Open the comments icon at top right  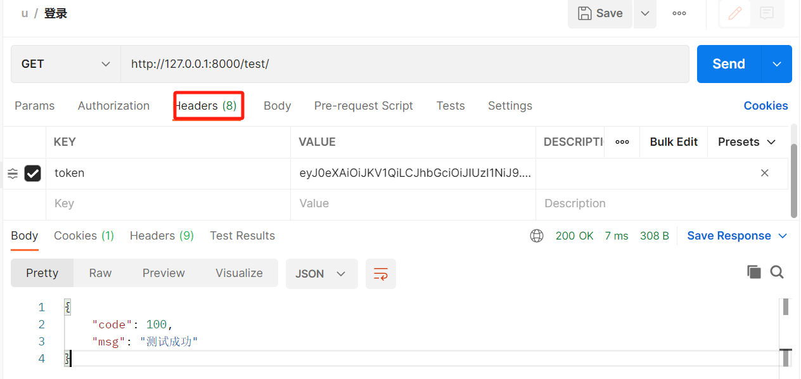(767, 13)
